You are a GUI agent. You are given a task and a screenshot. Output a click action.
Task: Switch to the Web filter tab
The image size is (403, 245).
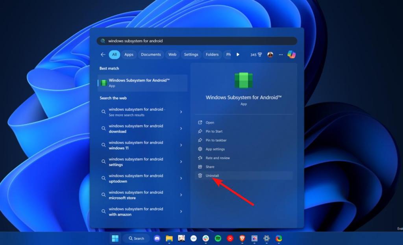click(x=172, y=55)
